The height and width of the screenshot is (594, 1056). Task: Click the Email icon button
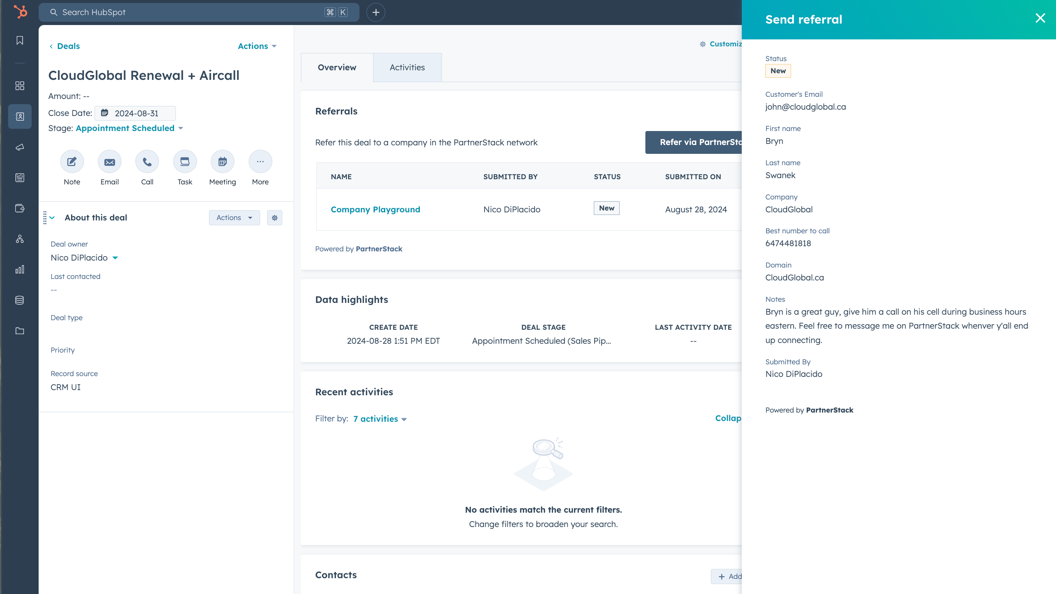pyautogui.click(x=109, y=162)
